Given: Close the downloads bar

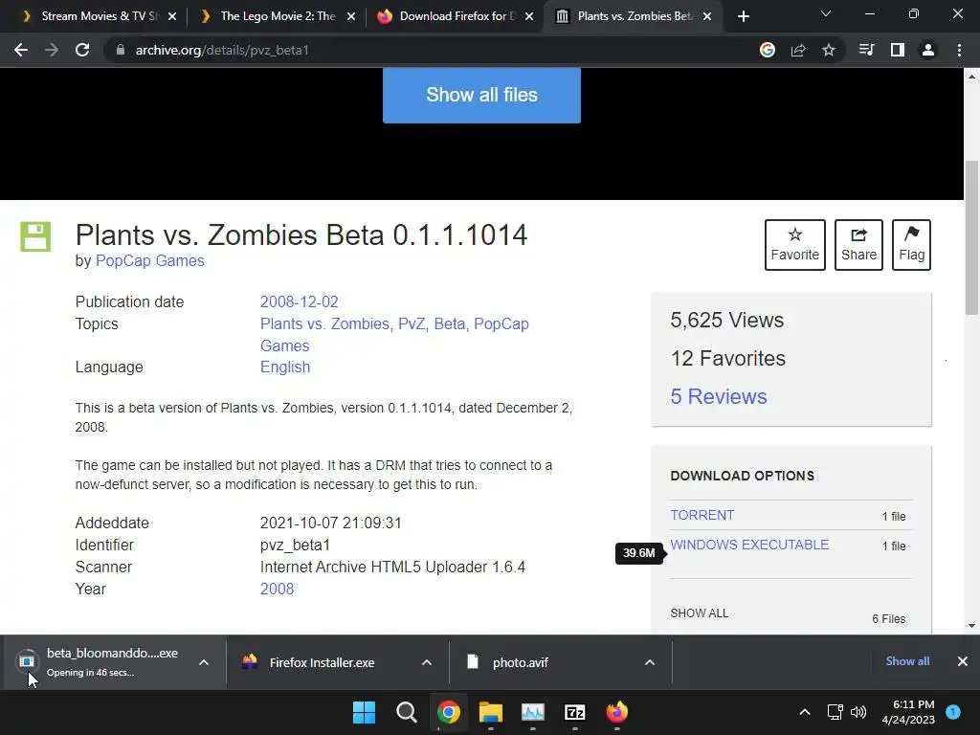Looking at the screenshot, I should point(963,660).
